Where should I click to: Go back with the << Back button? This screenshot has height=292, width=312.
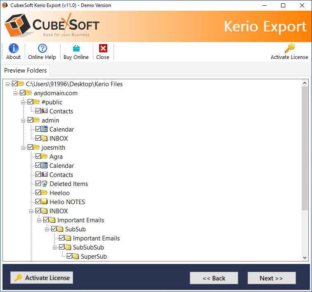(x=214, y=278)
